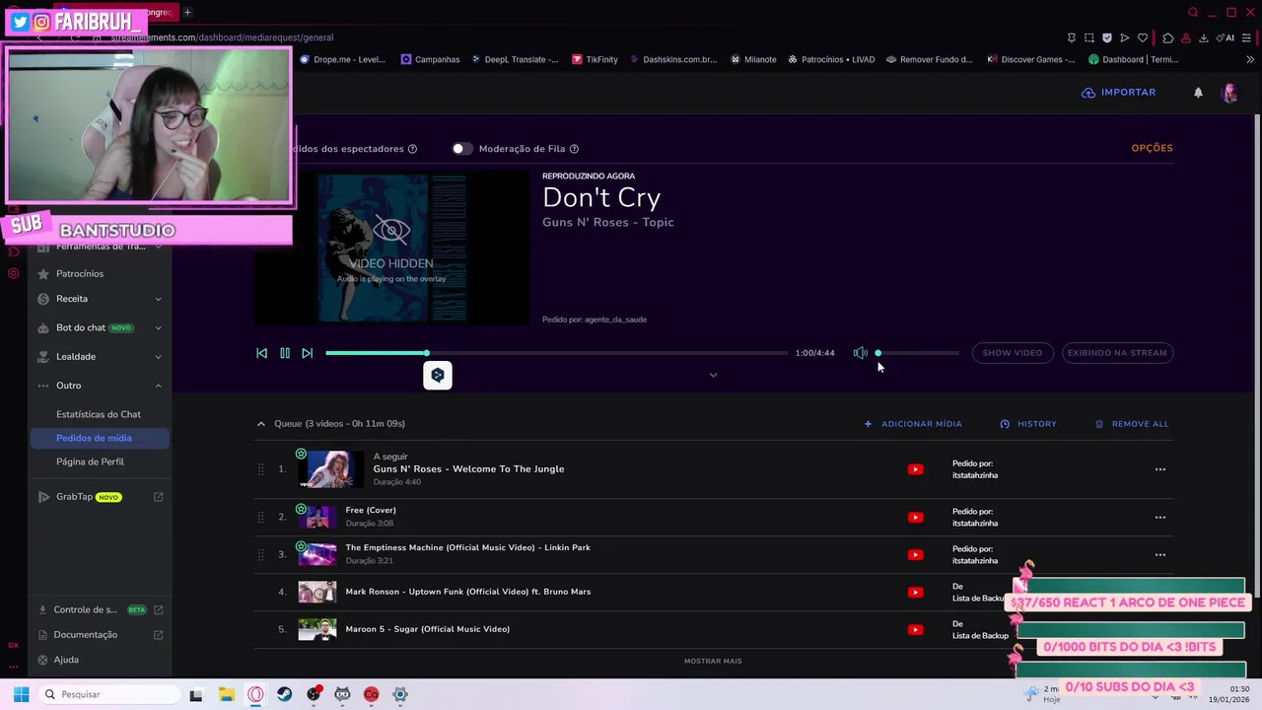1262x710 pixels.
Task: Click the browser heart bookmark icon
Action: click(x=1143, y=37)
